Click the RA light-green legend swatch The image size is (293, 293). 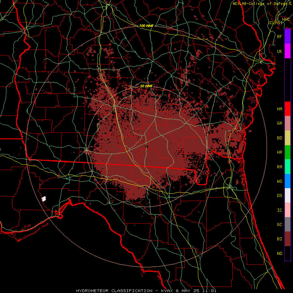pos(287,167)
